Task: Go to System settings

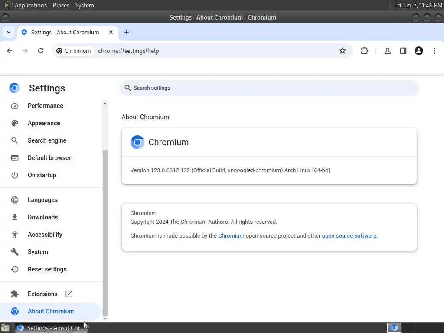Action: [x=38, y=252]
